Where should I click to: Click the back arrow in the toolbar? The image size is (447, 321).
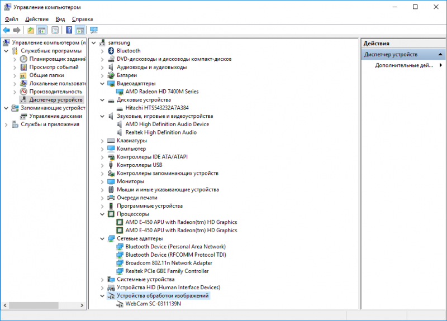[x=6, y=30]
